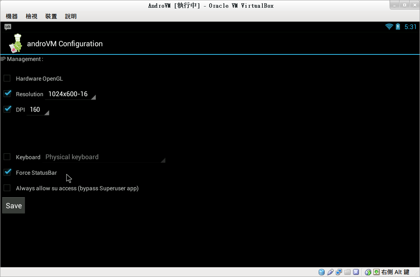Click the 右側 Alt 鍵 host key label

(395, 272)
